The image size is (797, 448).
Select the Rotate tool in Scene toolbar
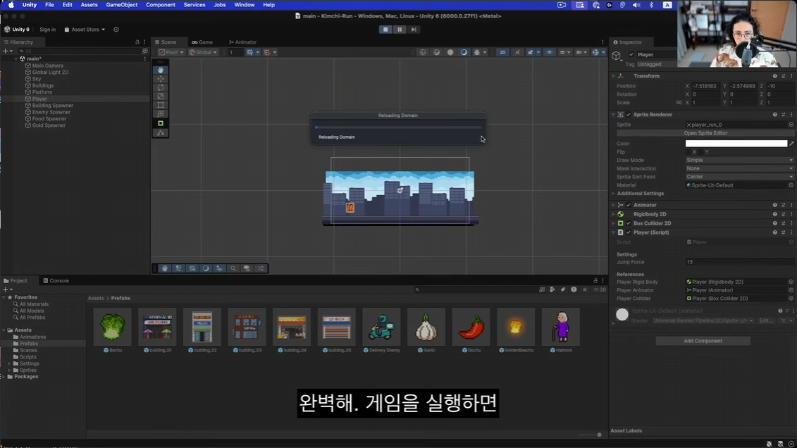(x=161, y=87)
